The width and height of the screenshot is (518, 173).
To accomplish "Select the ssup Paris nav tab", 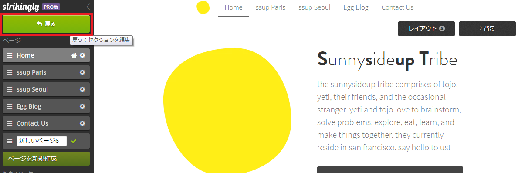I will click(270, 7).
